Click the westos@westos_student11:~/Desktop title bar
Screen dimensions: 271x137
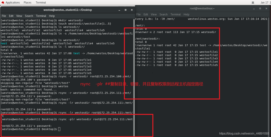[68, 10]
